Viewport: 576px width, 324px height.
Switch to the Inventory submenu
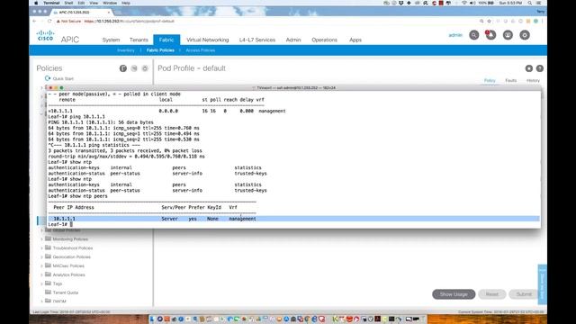[x=126, y=50]
